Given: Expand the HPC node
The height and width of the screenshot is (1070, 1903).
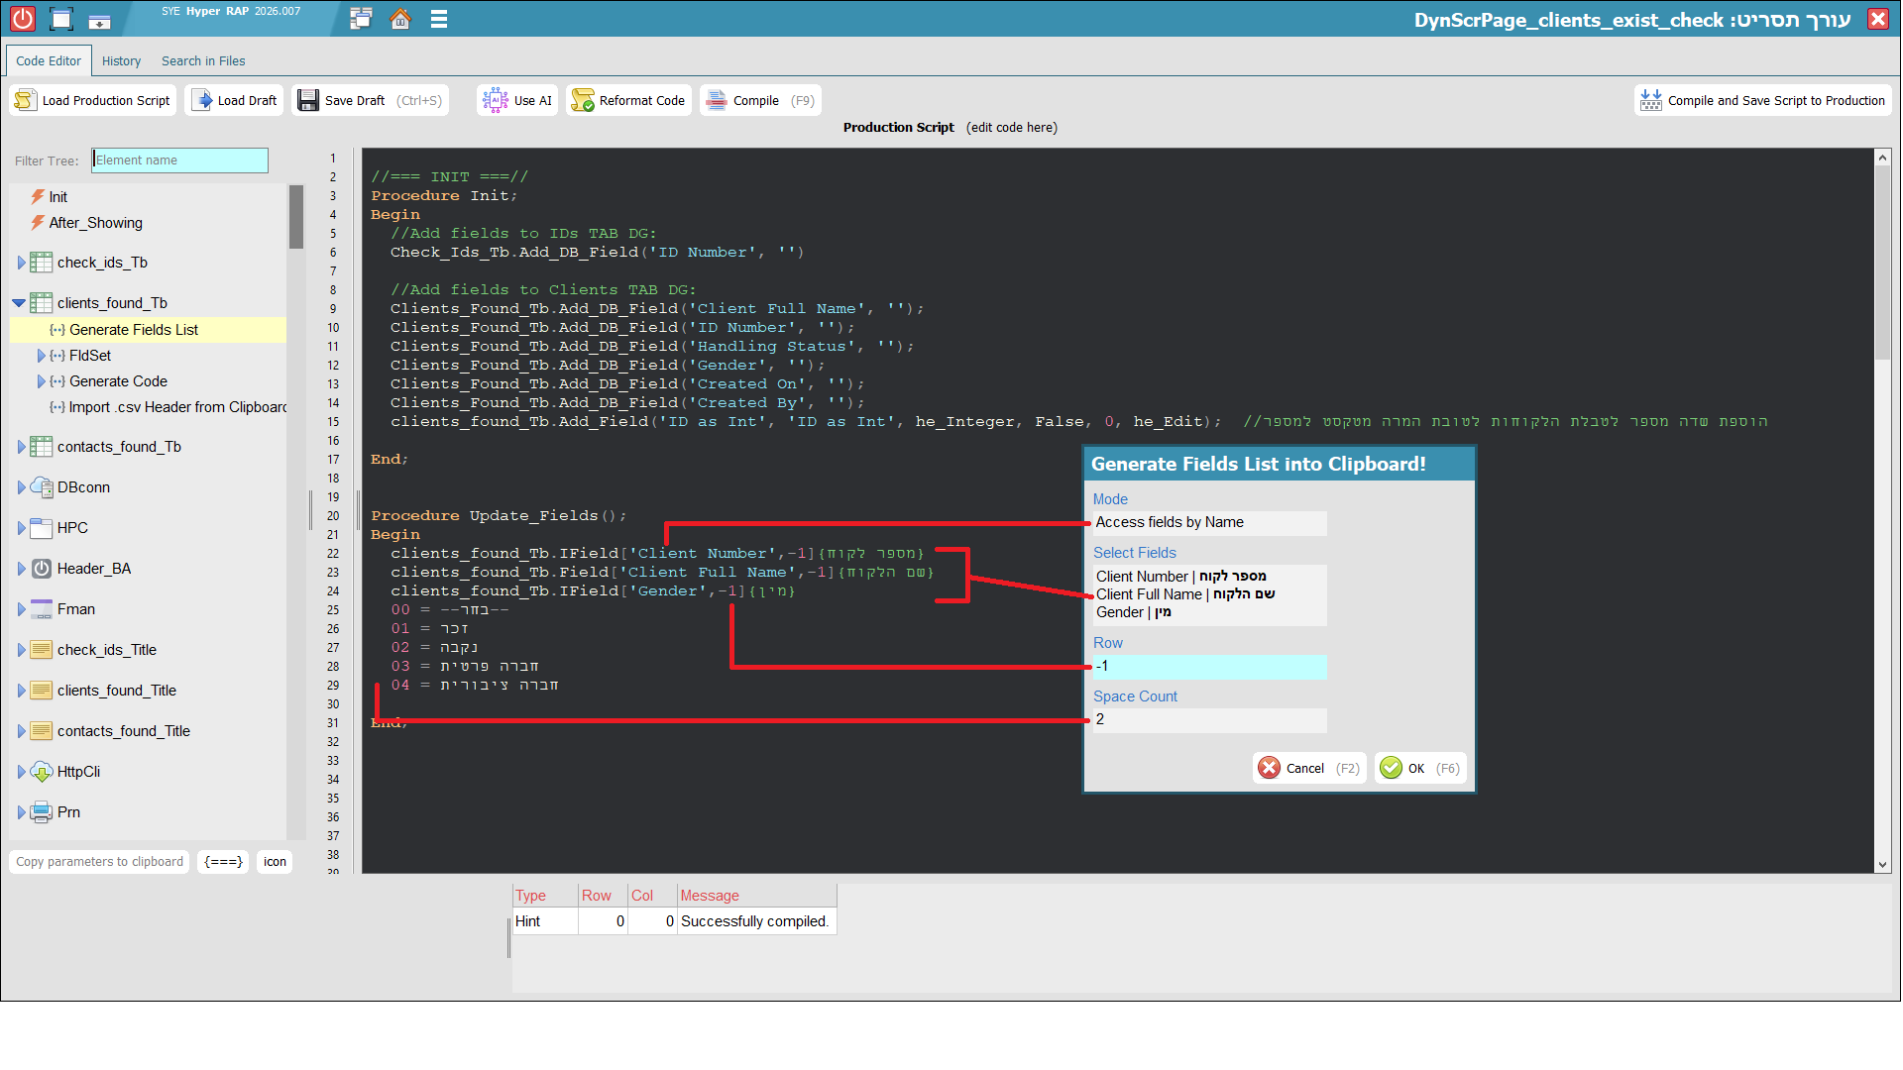Looking at the screenshot, I should tap(22, 528).
